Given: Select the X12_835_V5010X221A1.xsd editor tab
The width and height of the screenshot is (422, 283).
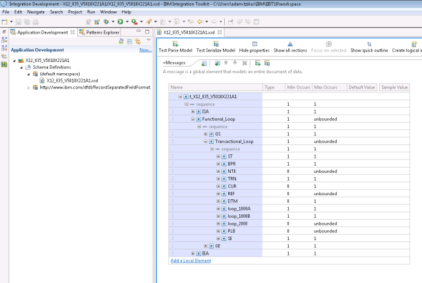Looking at the screenshot, I should [x=189, y=32].
